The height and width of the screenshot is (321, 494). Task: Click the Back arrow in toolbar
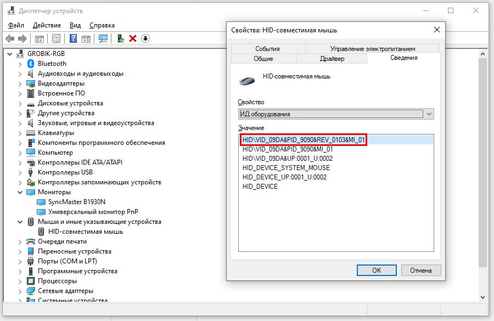pyautogui.click(x=9, y=38)
